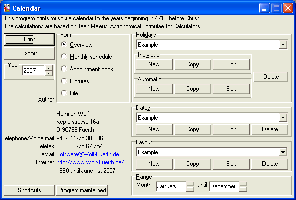Click the Export button
Screen dimensions: 296x200
(x=29, y=53)
